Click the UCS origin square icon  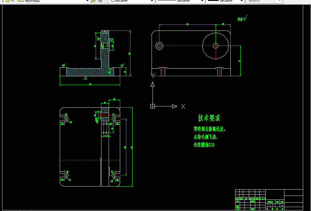point(152,106)
